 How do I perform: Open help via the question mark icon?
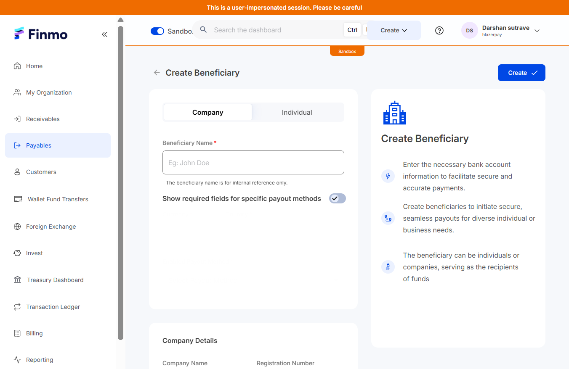[439, 30]
